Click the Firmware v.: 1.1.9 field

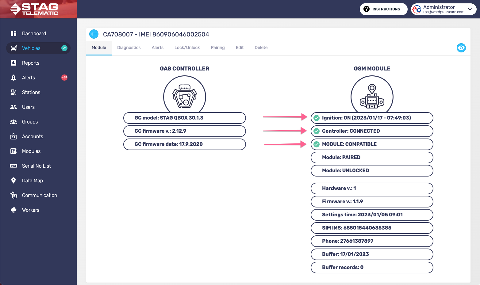(372, 202)
